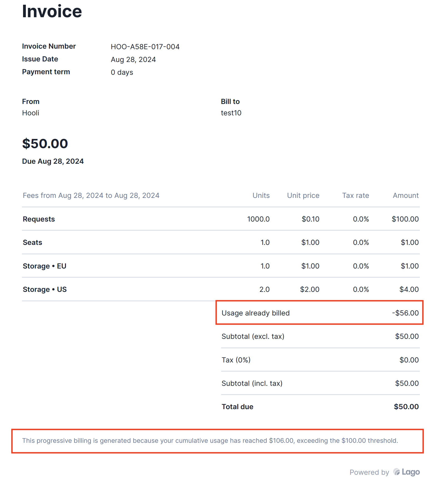The width and height of the screenshot is (444, 502).
Task: Click the Total due amount $50.00
Action: point(406,407)
